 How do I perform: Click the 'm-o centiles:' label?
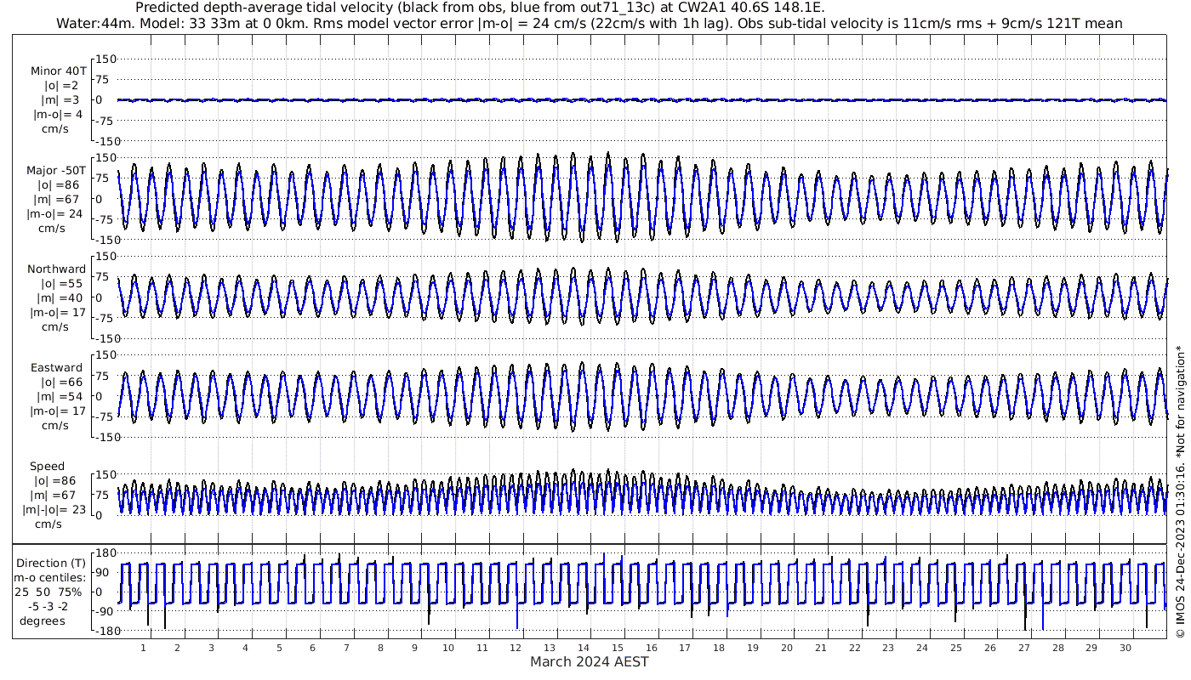click(x=48, y=577)
